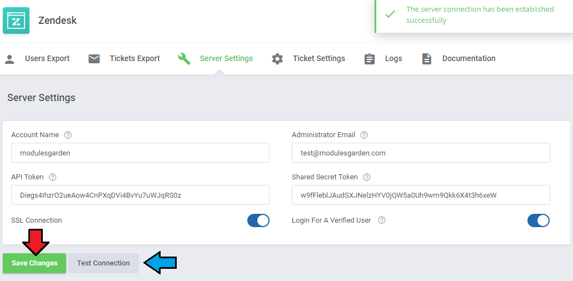Click the Shared Secret Token label
Viewport: 573px width, 281px height.
[325, 177]
